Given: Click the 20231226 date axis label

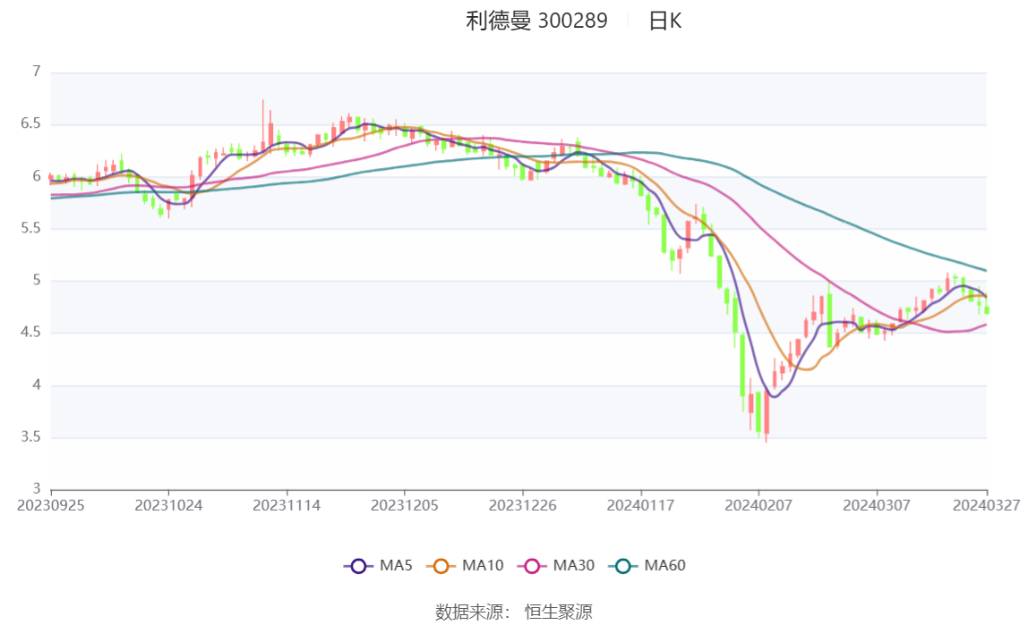Looking at the screenshot, I should [x=523, y=506].
